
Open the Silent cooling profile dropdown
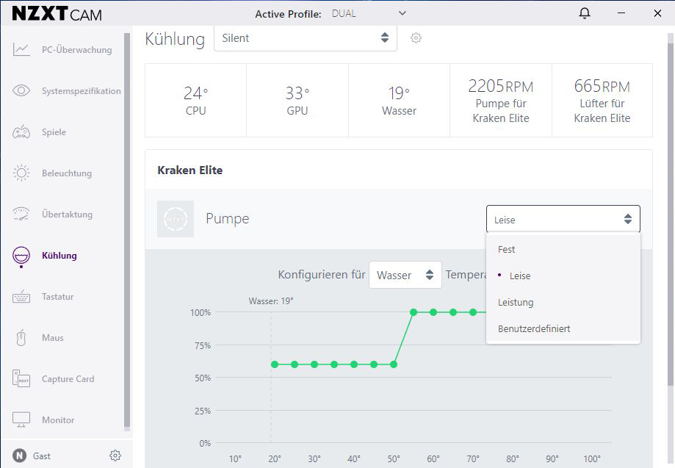tap(305, 38)
